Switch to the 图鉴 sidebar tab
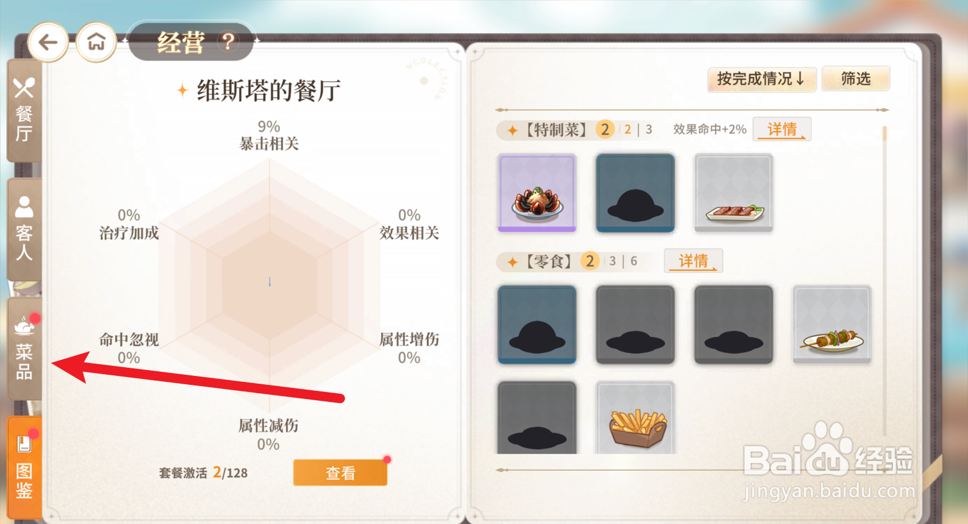Viewport: 968px width, 524px height. [x=24, y=468]
